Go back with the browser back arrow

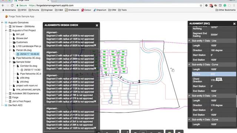click(3, 6)
